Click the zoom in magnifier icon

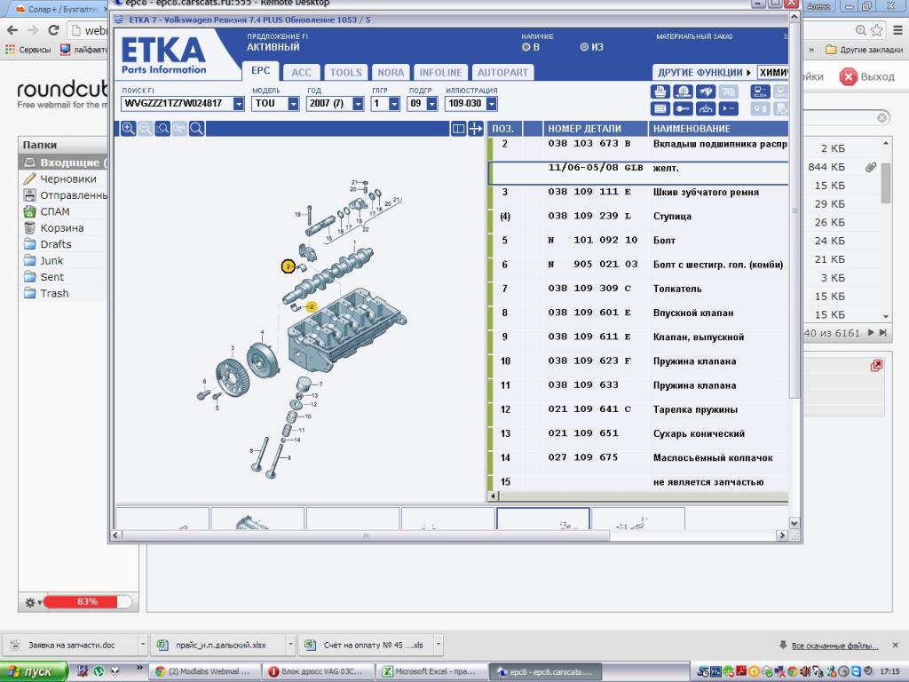[x=128, y=129]
